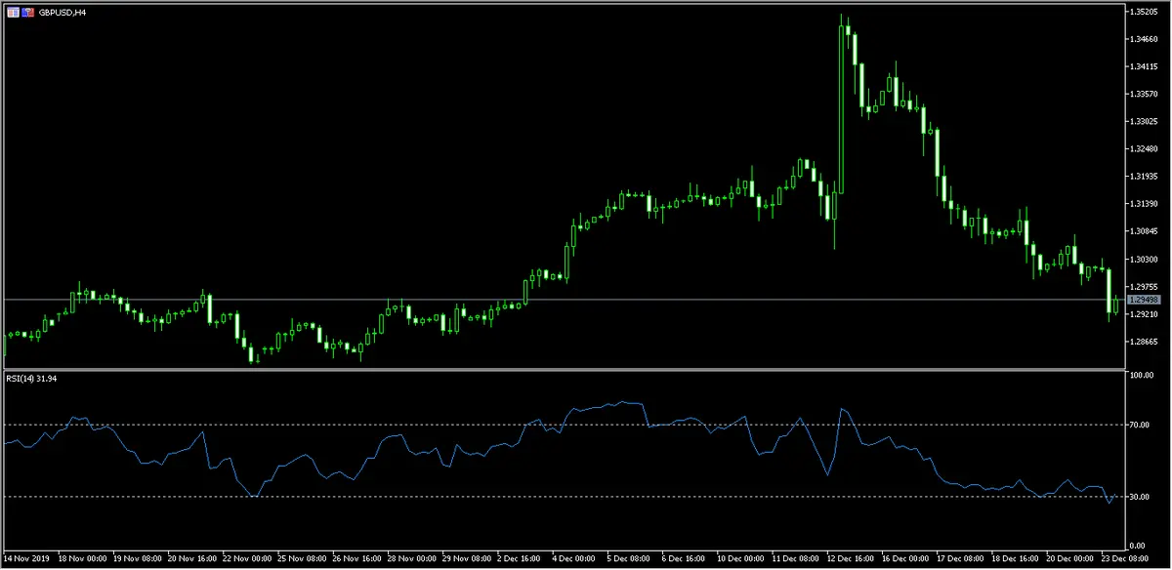
Task: Click the GBPUSD,H4 chart title
Action: pos(63,13)
